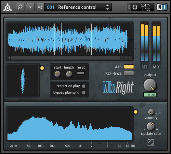
Task: Click the waveform scrollbar left arrow
Action: (9, 58)
